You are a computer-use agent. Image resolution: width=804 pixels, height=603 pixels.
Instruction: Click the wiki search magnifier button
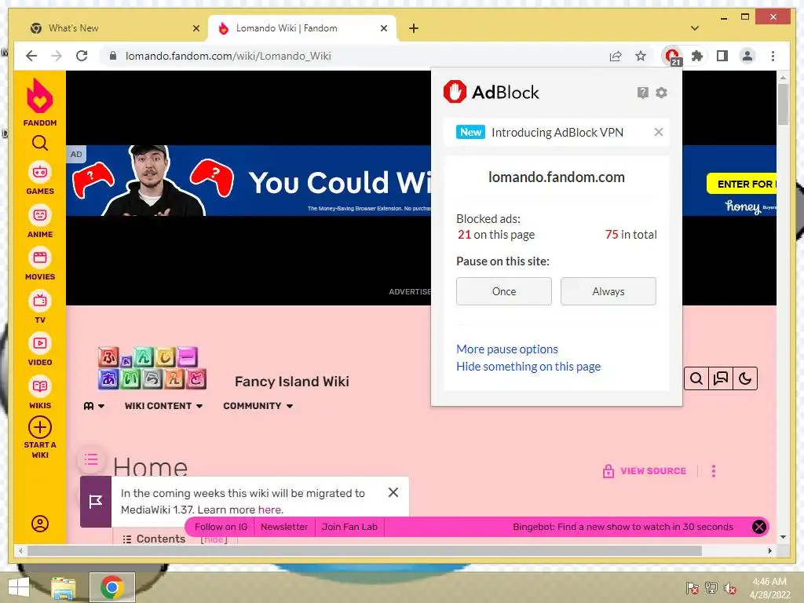(x=696, y=378)
